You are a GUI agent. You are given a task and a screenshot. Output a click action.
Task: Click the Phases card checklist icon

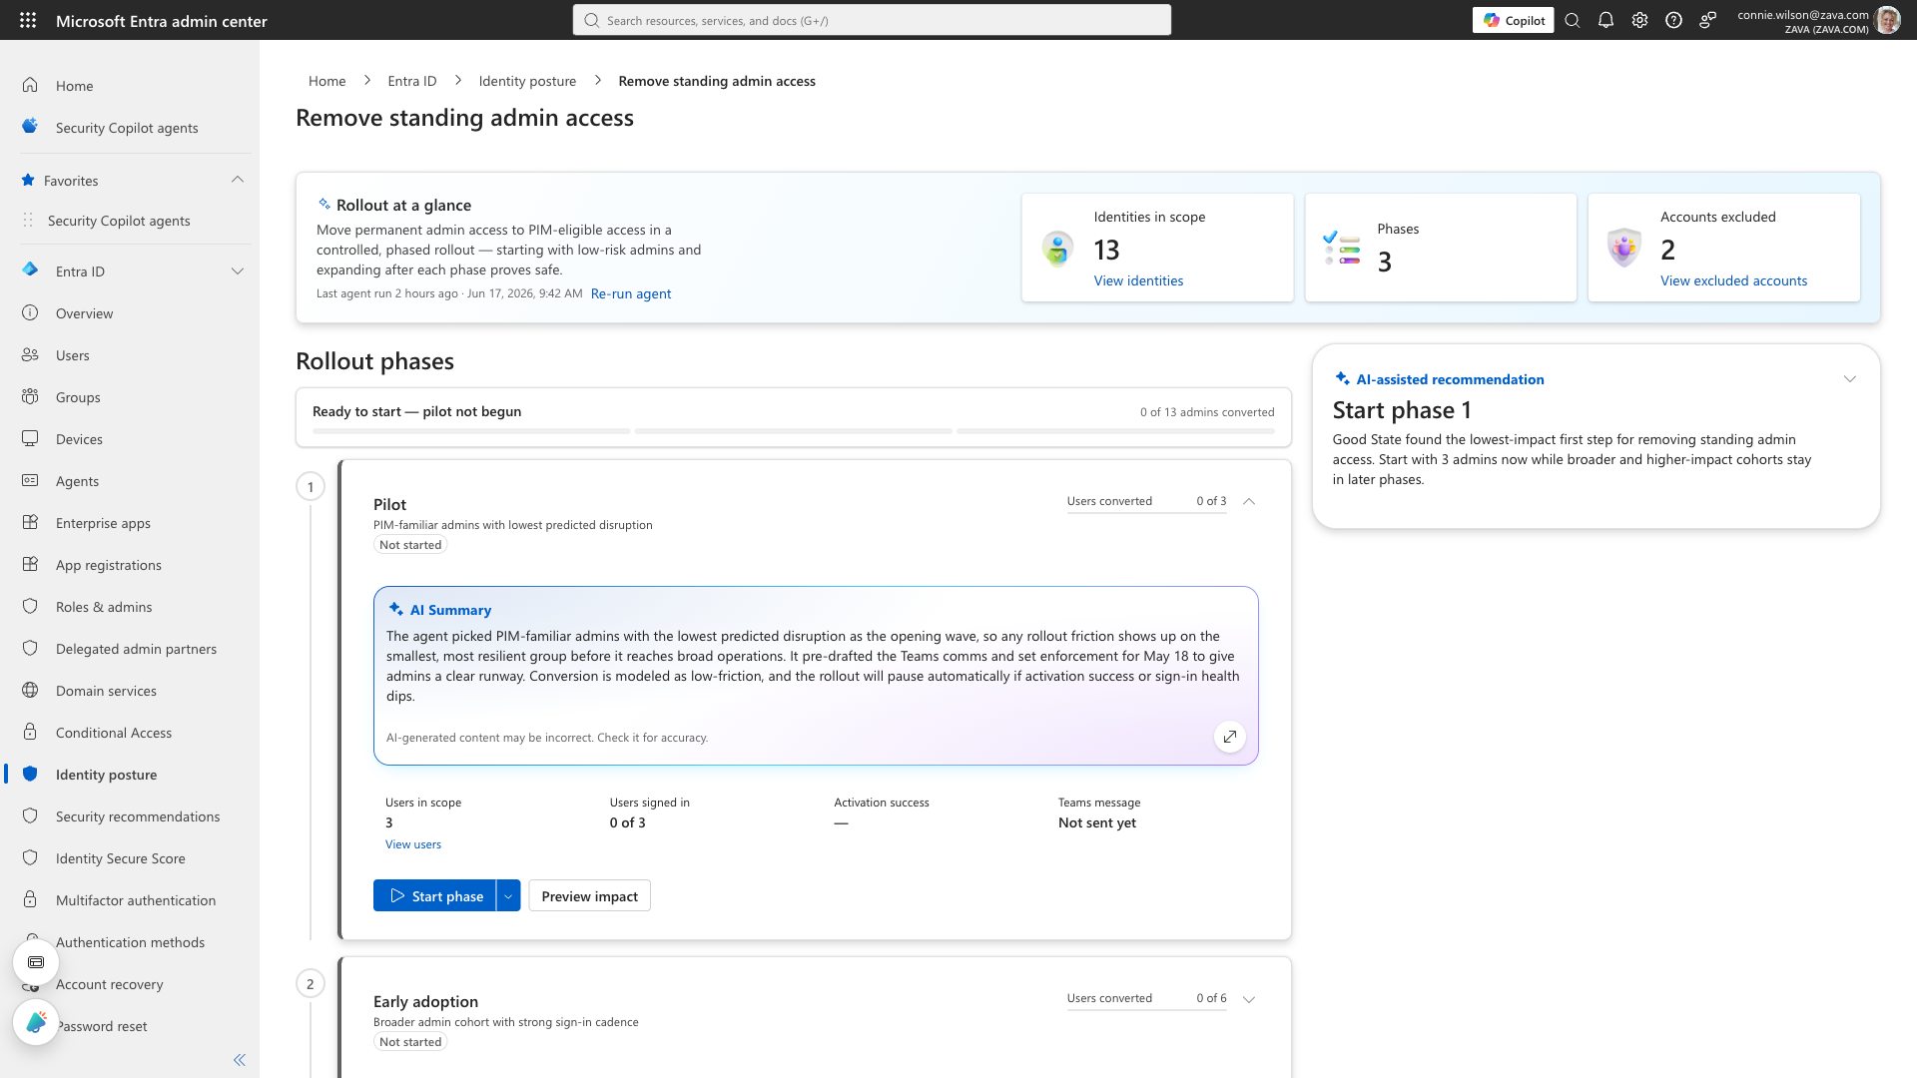[1341, 248]
